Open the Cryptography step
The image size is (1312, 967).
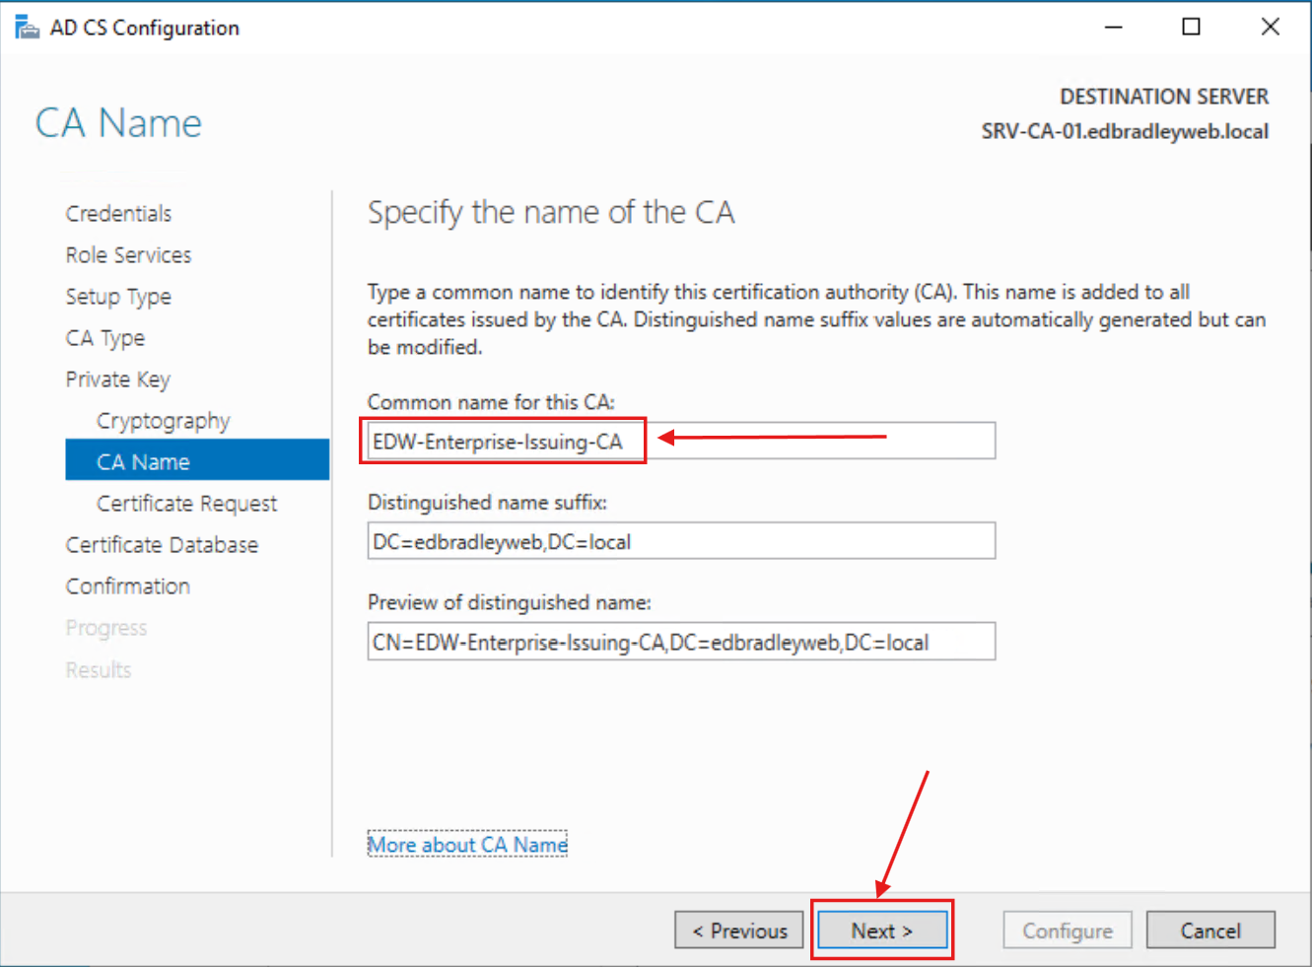[x=163, y=420]
